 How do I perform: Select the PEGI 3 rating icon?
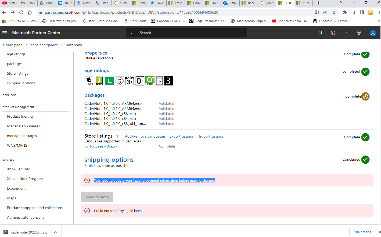click(x=99, y=81)
